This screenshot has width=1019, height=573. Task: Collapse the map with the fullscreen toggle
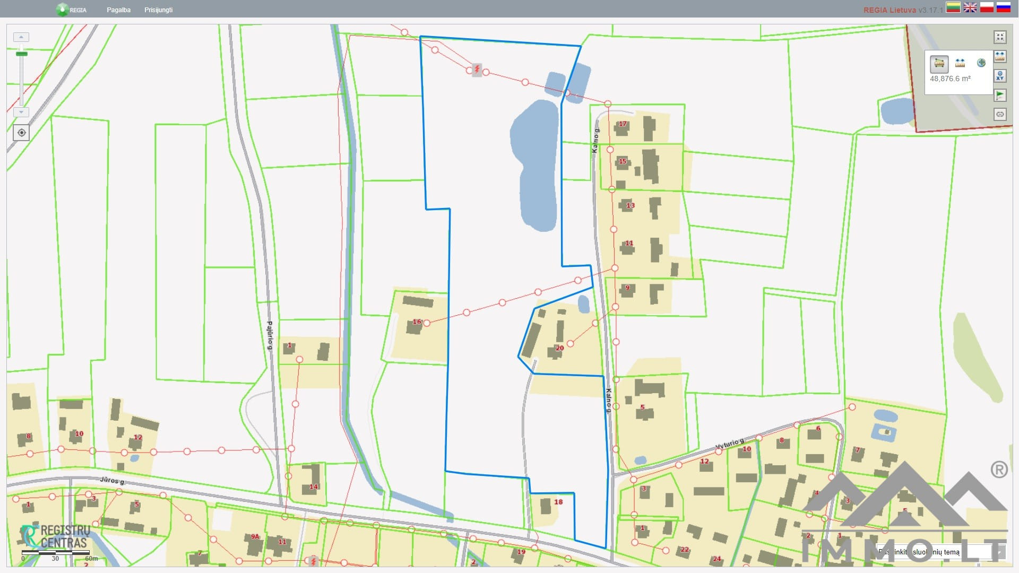coord(1000,37)
